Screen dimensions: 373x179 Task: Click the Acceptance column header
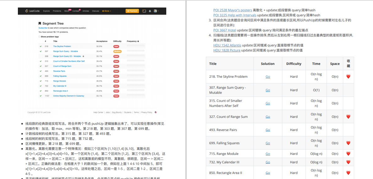coord(102,41)
